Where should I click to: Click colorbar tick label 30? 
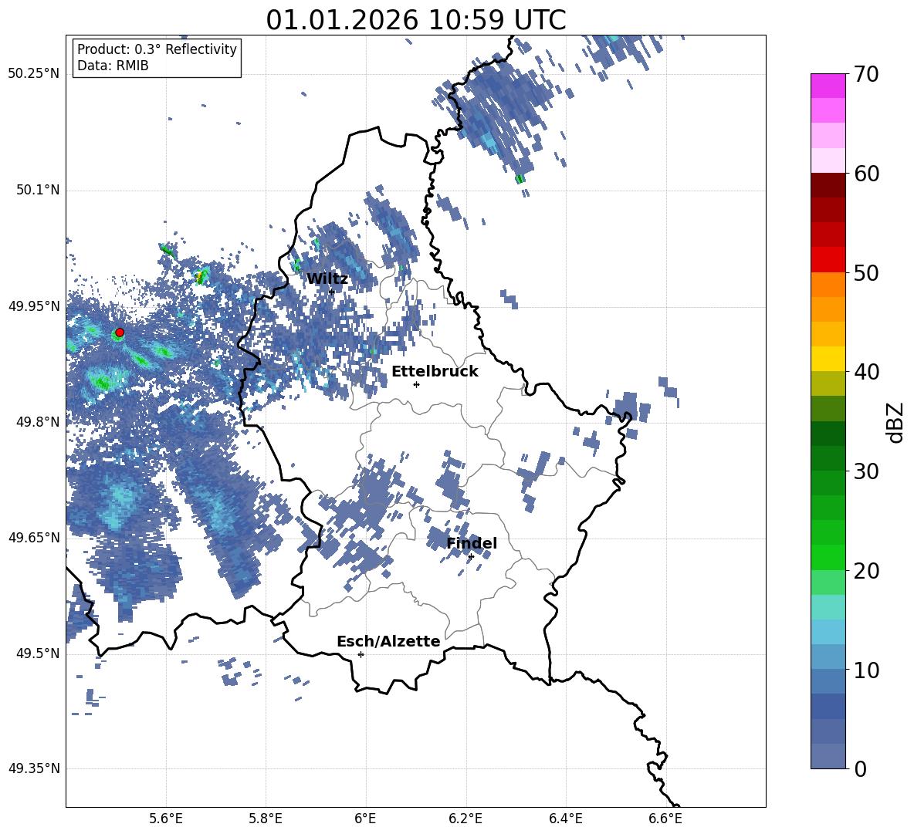click(x=867, y=471)
